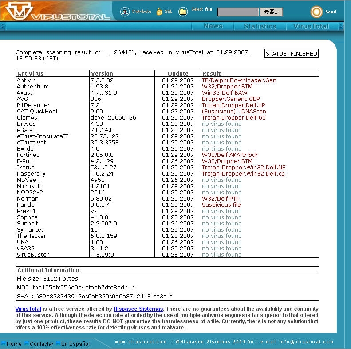Click the STATUS: FINISHED box
Image resolution: width=351 pixels, height=349 pixels.
pos(291,54)
